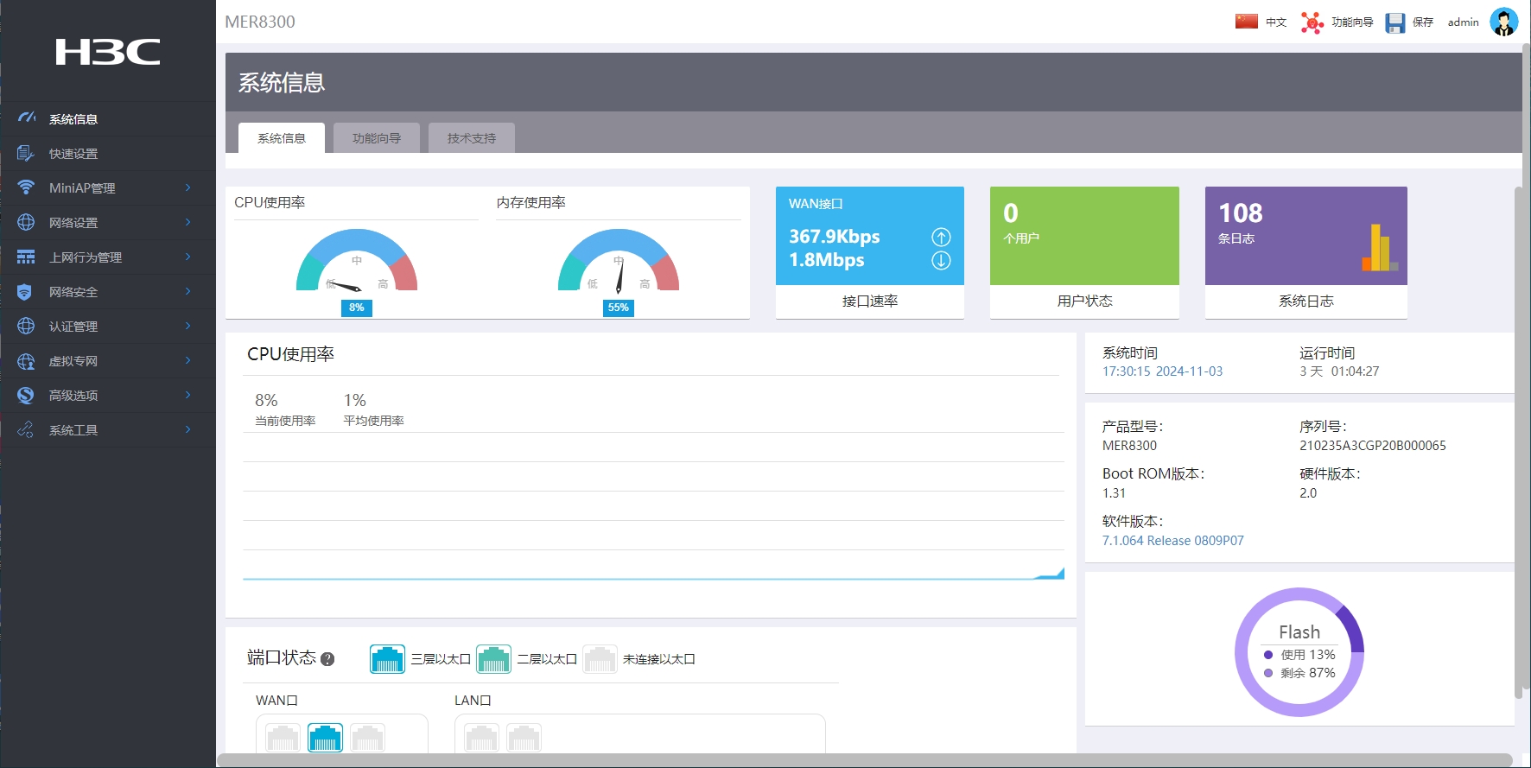
Task: Click the 中文 language link
Action: [1276, 22]
